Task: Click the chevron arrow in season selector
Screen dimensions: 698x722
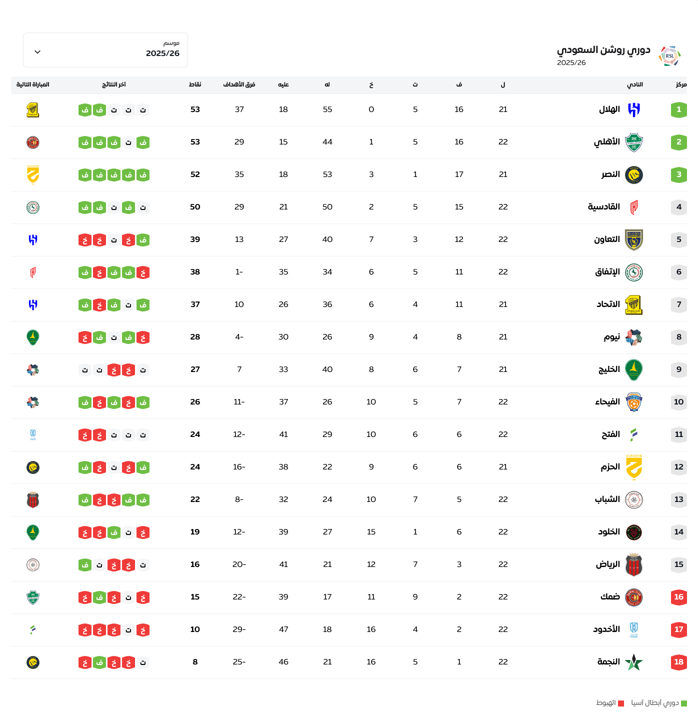Action: coord(37,52)
